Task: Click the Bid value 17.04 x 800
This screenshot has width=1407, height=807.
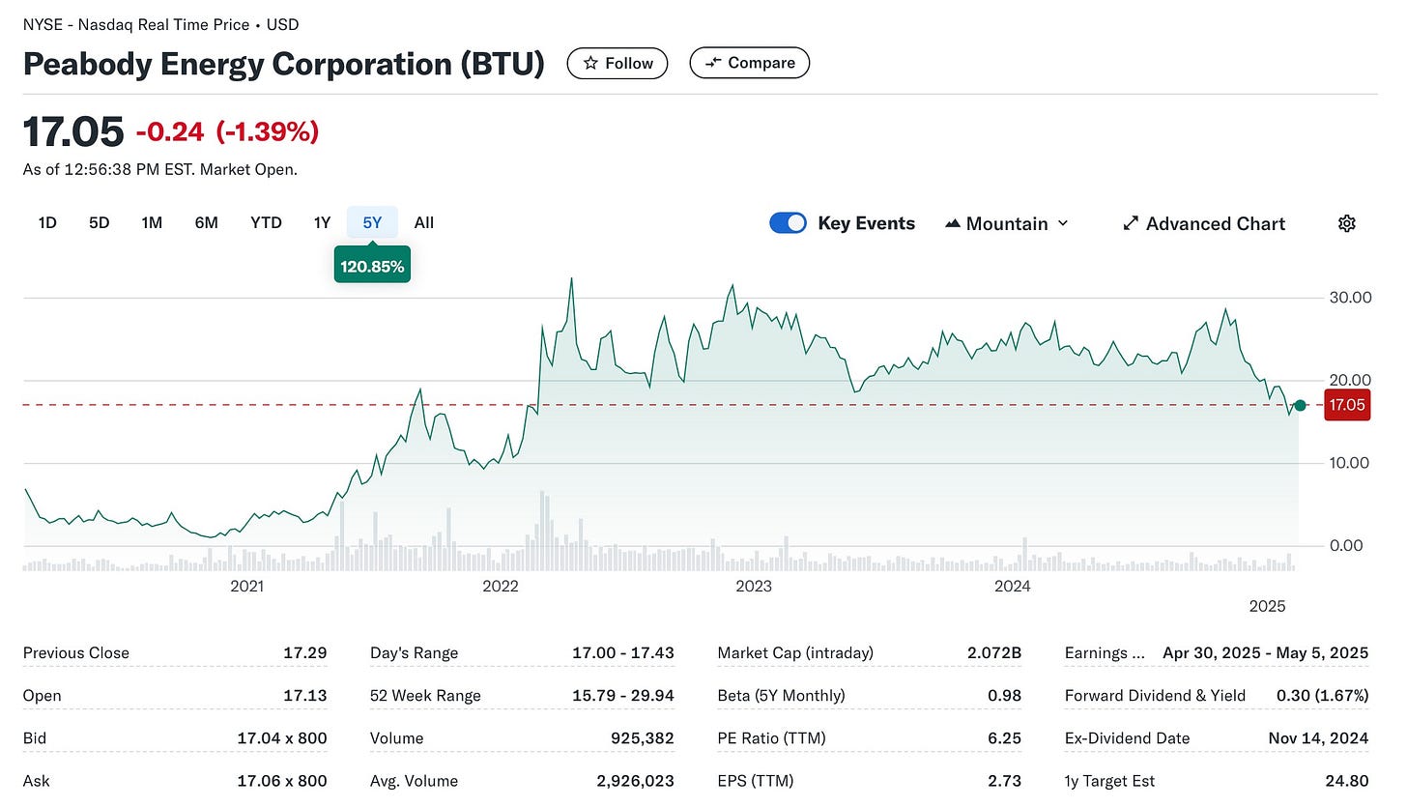Action: (282, 738)
